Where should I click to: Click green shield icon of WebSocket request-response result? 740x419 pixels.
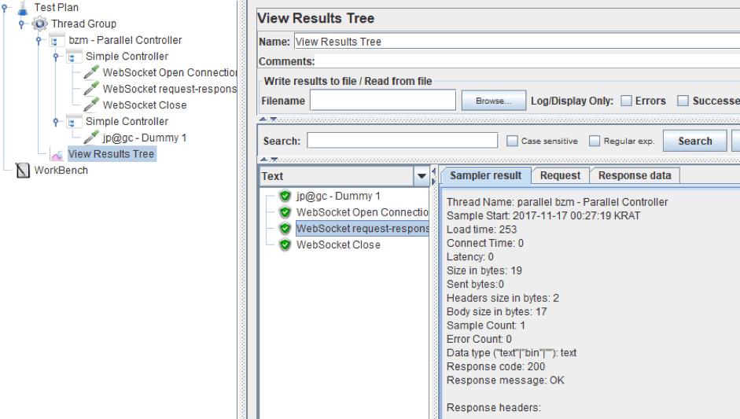[x=285, y=229]
